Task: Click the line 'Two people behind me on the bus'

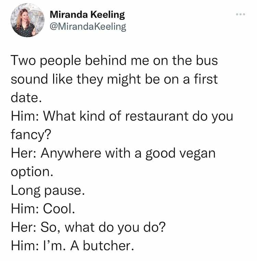Action: pos(114,61)
